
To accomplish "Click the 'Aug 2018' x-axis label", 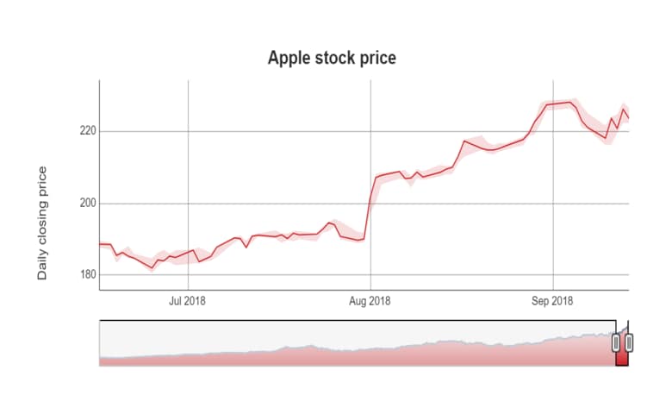I will [x=370, y=301].
